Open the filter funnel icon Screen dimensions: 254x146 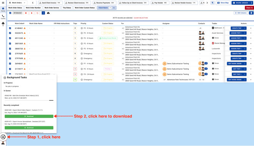pos(213,3)
